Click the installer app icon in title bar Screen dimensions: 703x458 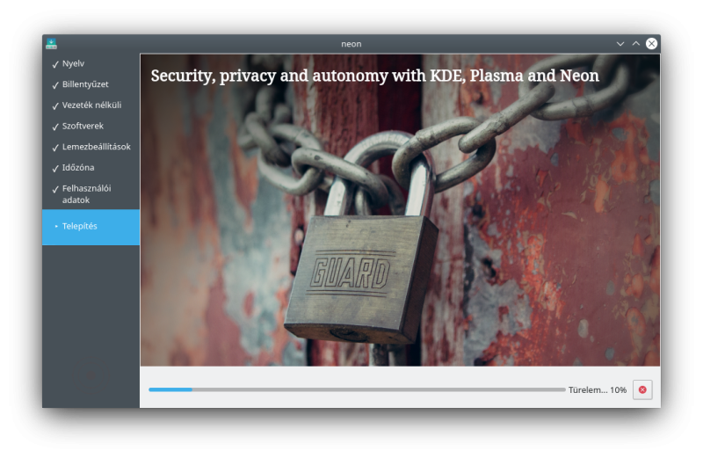pos(52,43)
